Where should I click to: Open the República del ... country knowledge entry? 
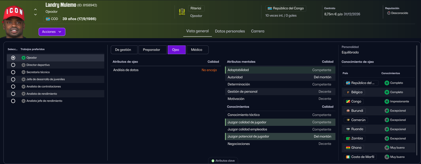361,83
